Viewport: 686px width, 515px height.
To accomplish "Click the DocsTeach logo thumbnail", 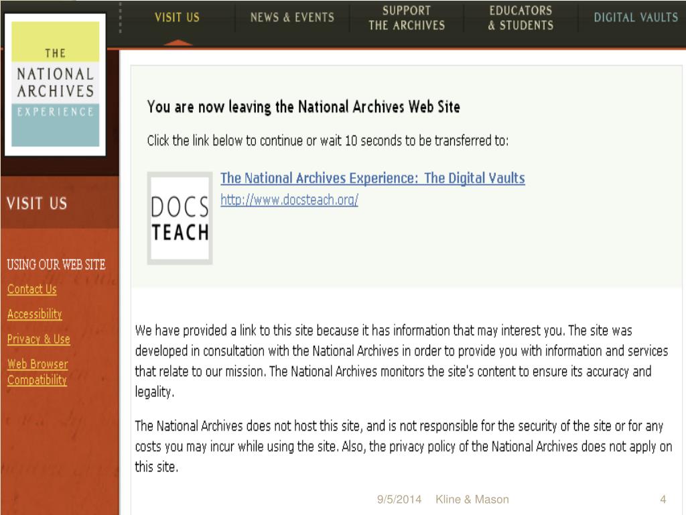I will click(x=180, y=218).
